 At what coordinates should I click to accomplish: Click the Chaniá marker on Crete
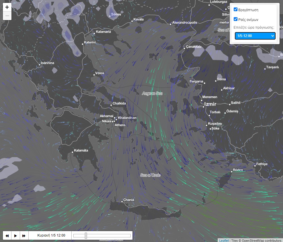click(122, 202)
